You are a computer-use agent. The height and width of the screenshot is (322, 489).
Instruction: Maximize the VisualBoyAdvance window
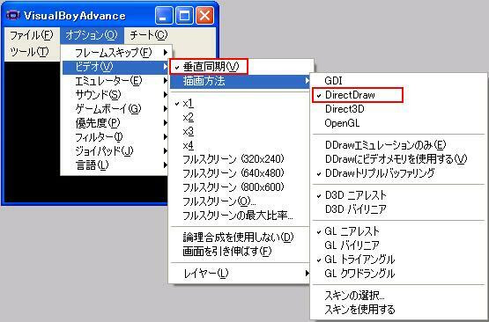click(x=184, y=16)
